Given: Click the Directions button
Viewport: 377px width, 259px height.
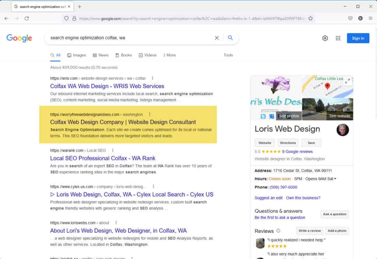Looking at the screenshot, I should 288,143.
